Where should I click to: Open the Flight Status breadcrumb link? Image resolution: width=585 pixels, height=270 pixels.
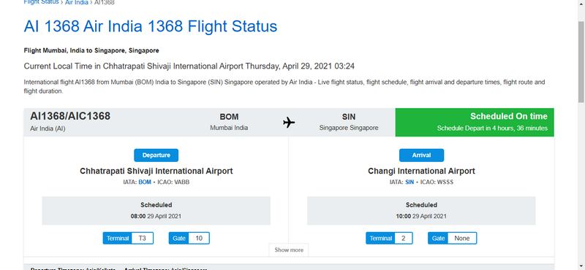point(41,2)
